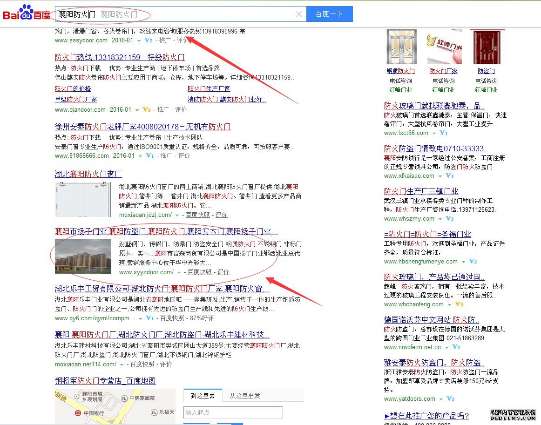541x425 pixels.
Task: Click the V2 badge beside www.whszmy.com
Action: pyautogui.click(x=450, y=219)
